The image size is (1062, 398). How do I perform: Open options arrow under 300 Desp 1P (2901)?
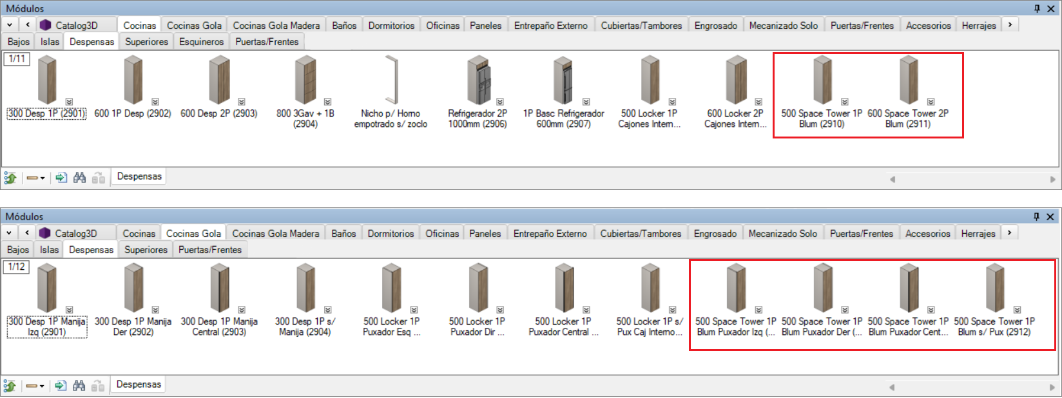click(x=69, y=102)
